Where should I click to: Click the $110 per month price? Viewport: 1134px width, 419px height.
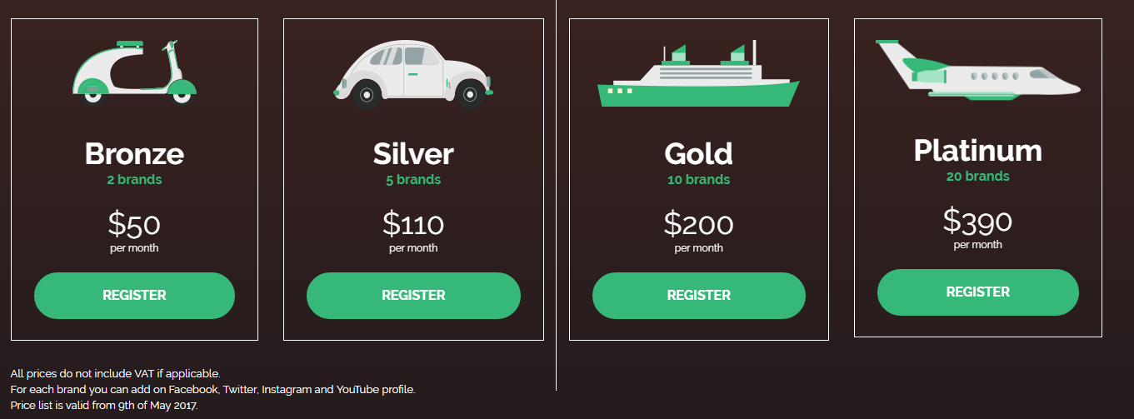coord(413,225)
